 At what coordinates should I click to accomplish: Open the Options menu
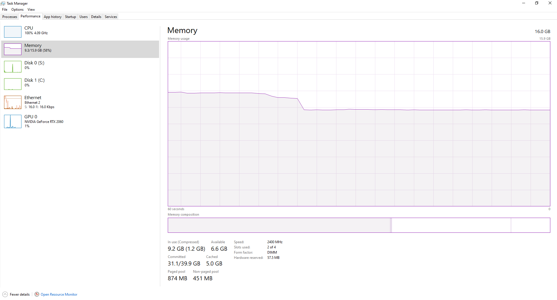coord(17,10)
